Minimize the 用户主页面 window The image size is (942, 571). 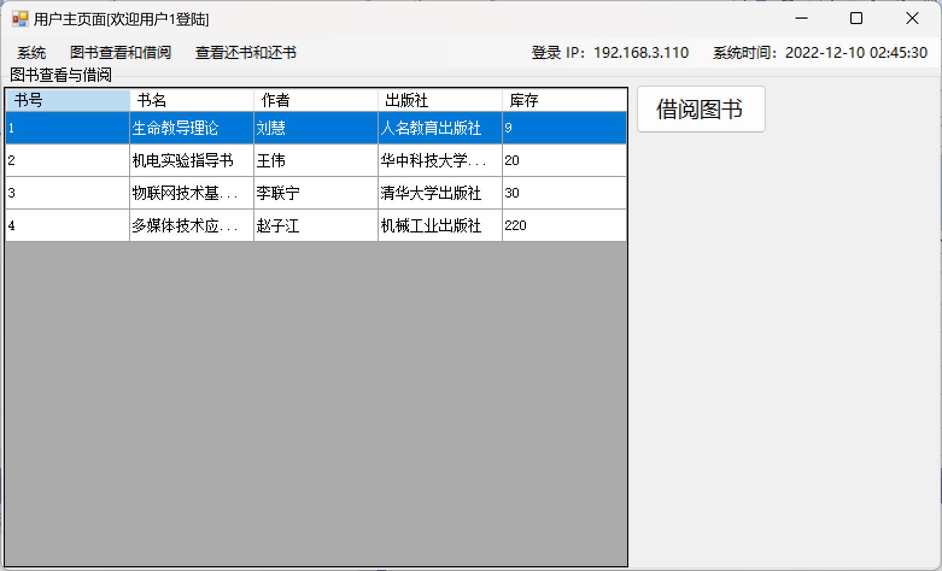click(x=801, y=19)
